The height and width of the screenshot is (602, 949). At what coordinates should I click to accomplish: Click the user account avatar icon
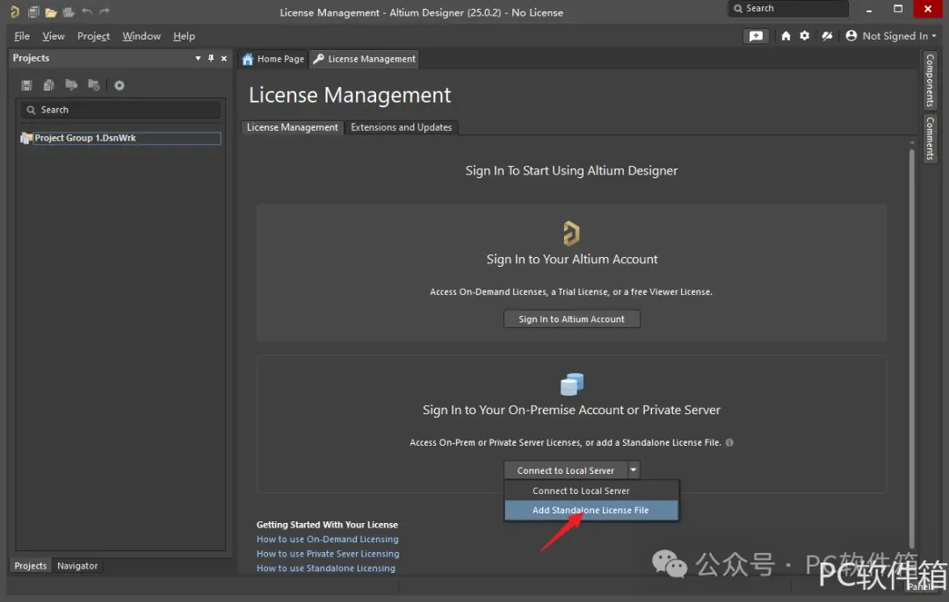[851, 36]
